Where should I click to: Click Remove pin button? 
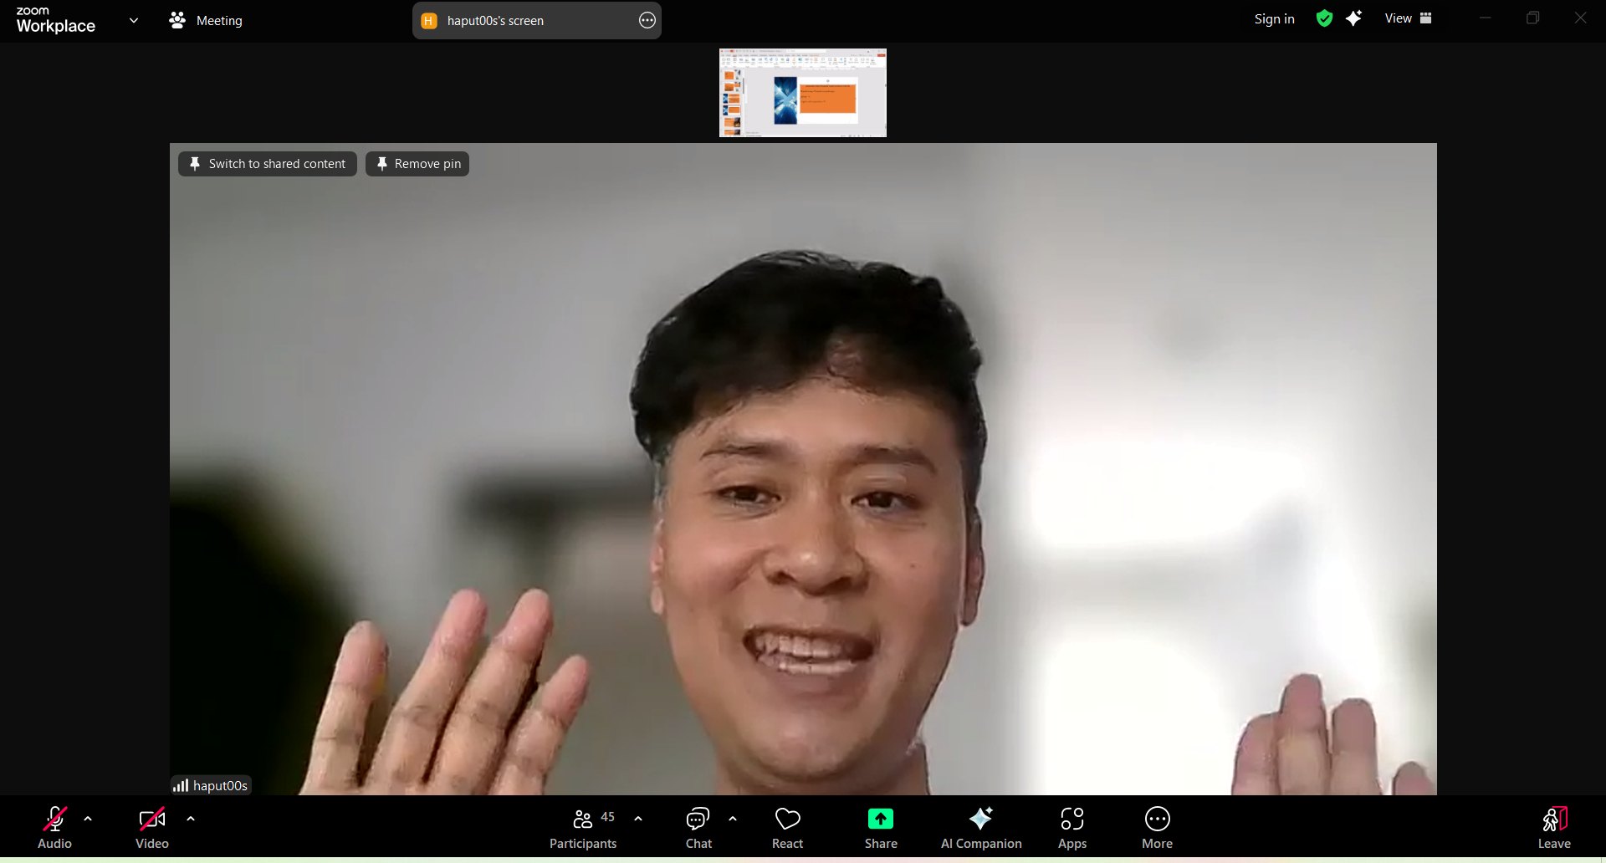pyautogui.click(x=417, y=164)
